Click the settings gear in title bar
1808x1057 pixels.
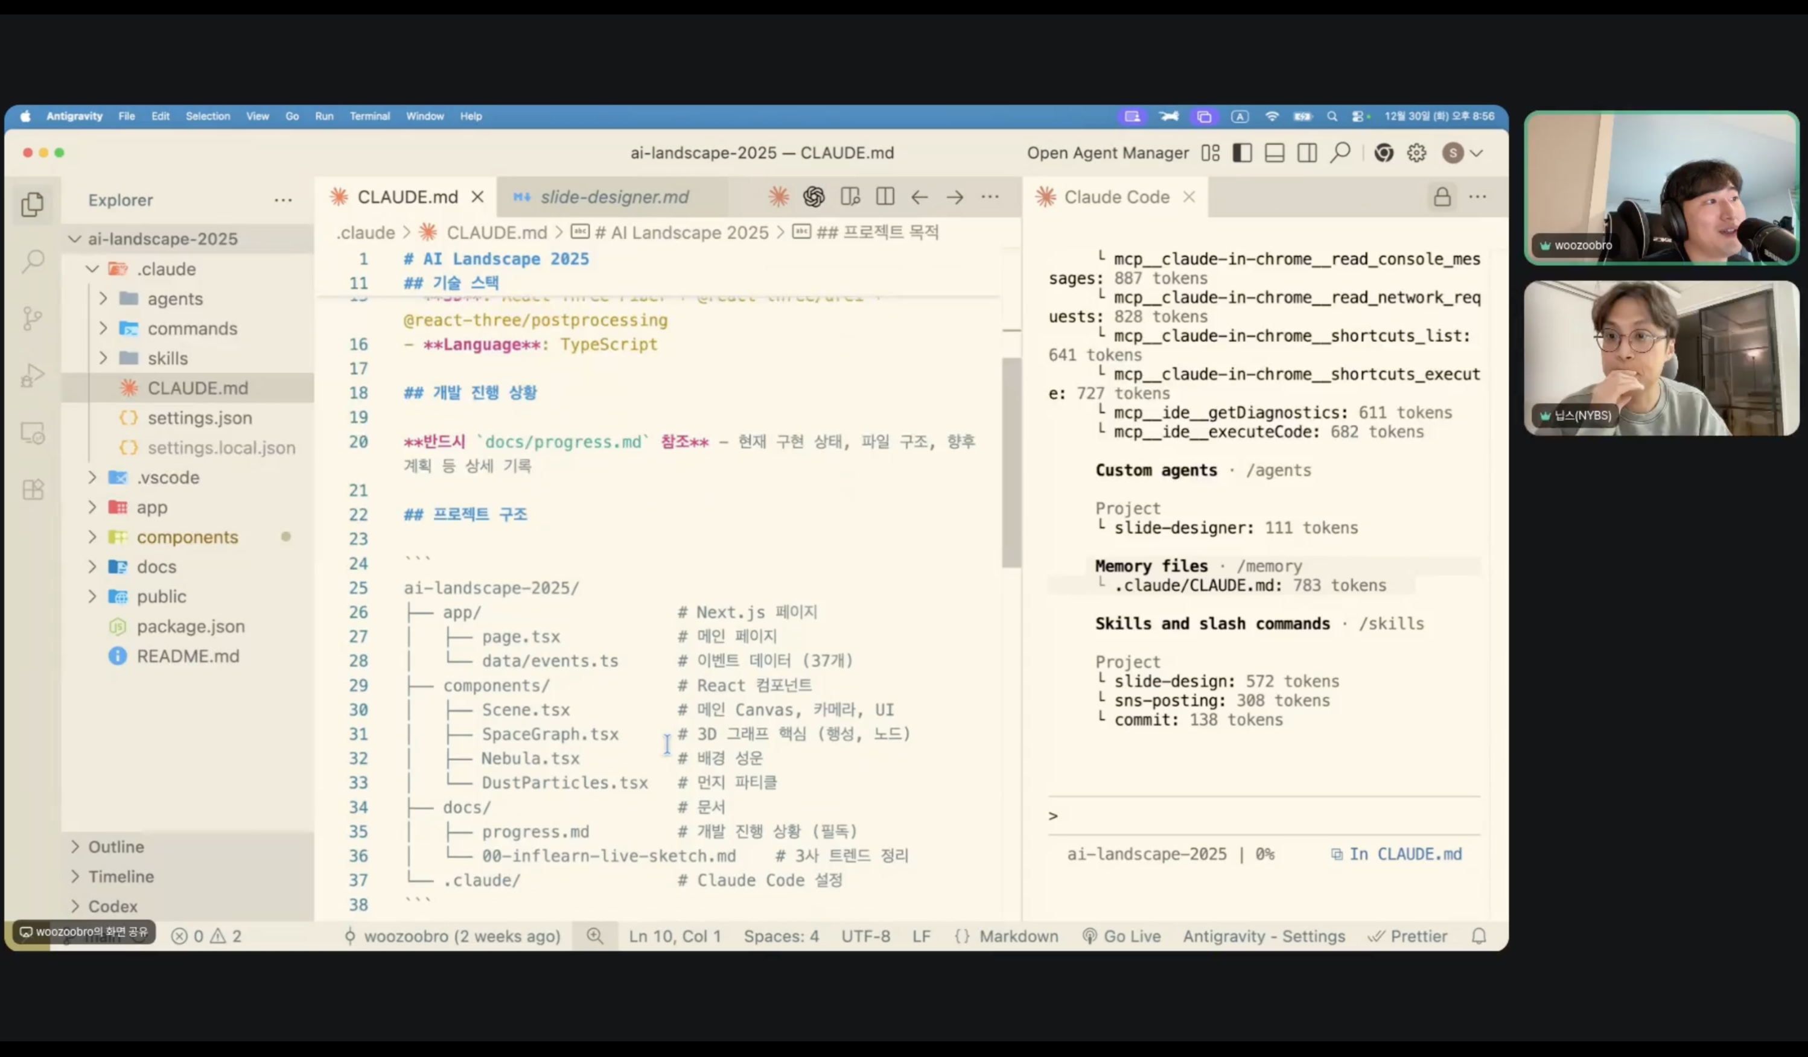point(1416,153)
